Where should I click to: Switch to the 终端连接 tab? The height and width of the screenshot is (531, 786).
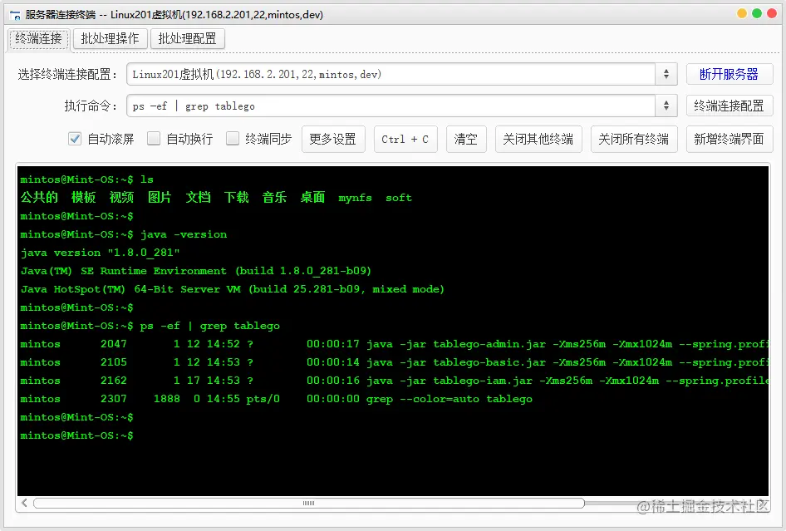38,38
